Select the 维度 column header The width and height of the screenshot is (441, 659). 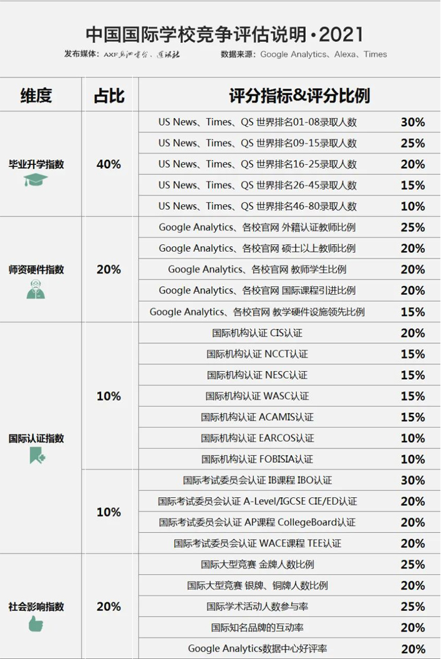click(x=36, y=96)
